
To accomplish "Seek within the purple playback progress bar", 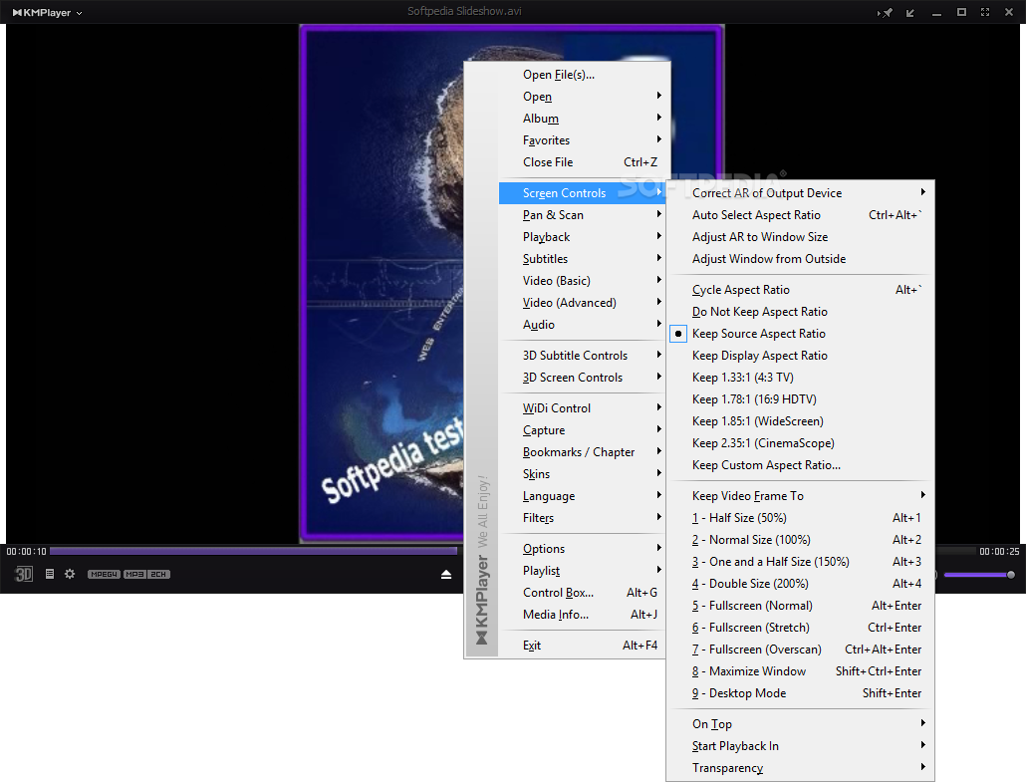I will pos(256,551).
